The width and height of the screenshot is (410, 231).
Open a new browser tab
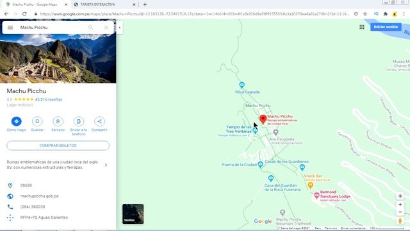coord(145,4)
